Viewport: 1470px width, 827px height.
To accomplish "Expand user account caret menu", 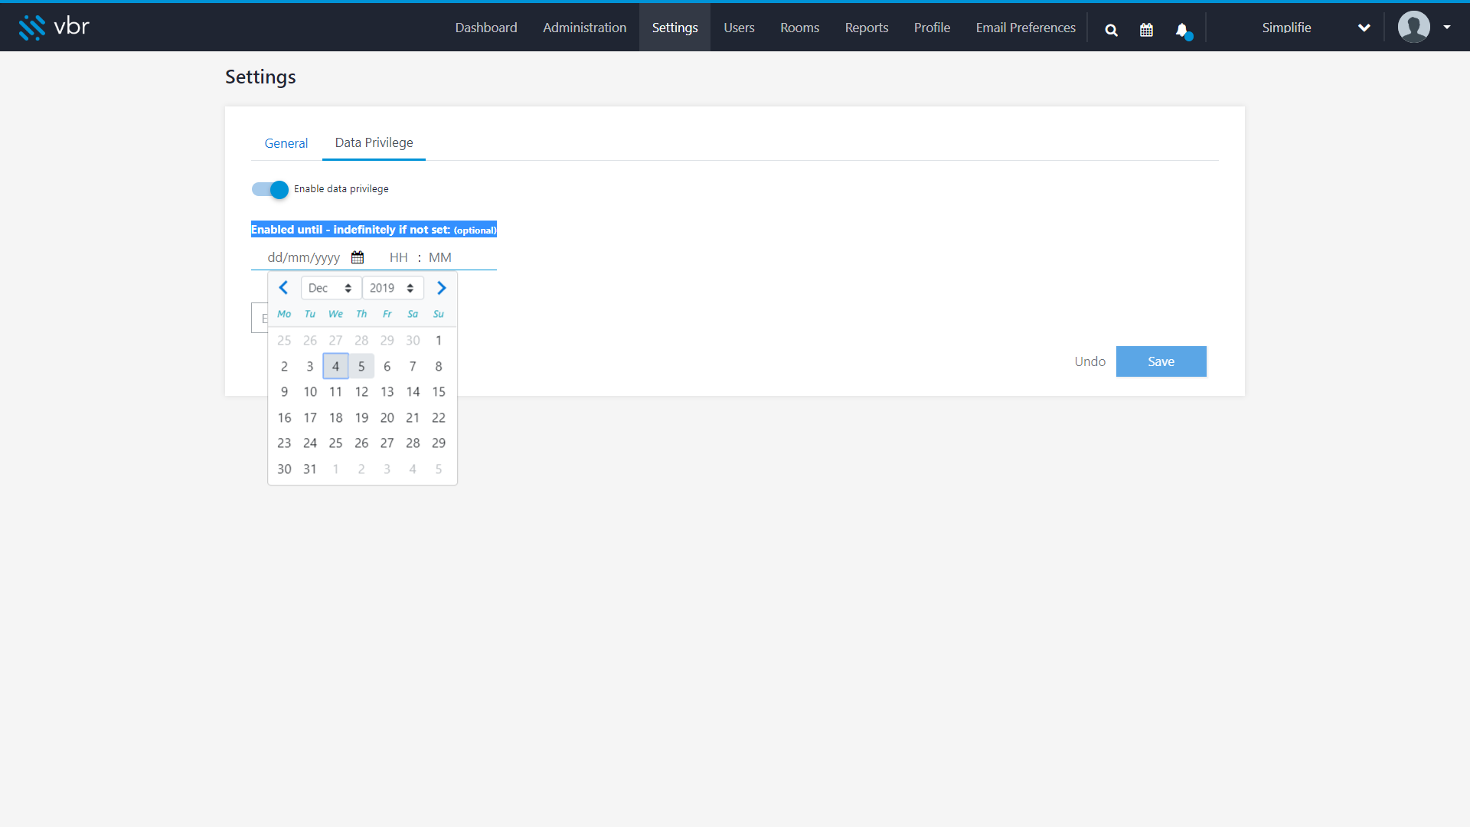I will click(1447, 27).
